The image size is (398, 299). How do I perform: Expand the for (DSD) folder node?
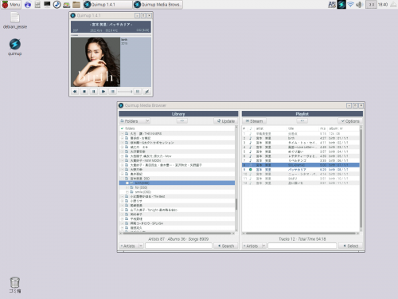pyautogui.click(x=127, y=187)
